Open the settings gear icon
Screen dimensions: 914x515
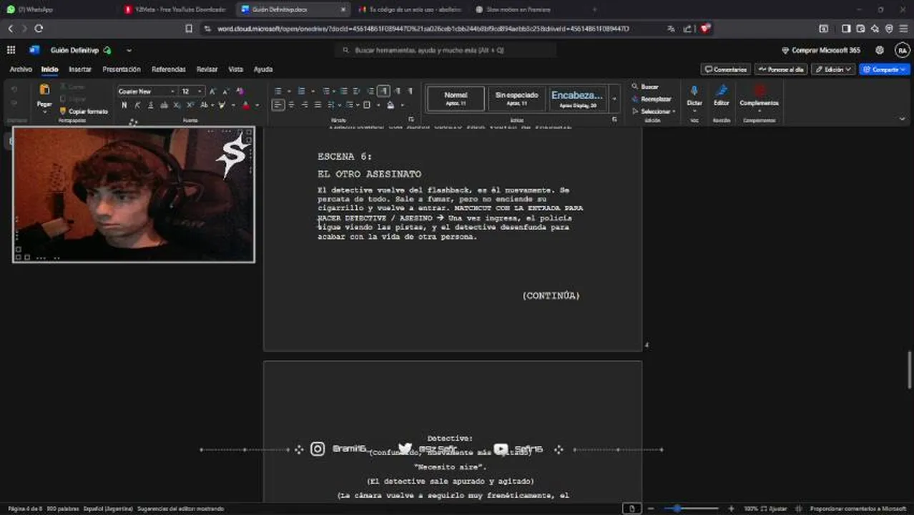pyautogui.click(x=880, y=50)
